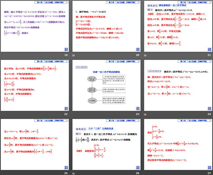Click the slide number label 27
The image size is (213, 175).
(209, 173)
